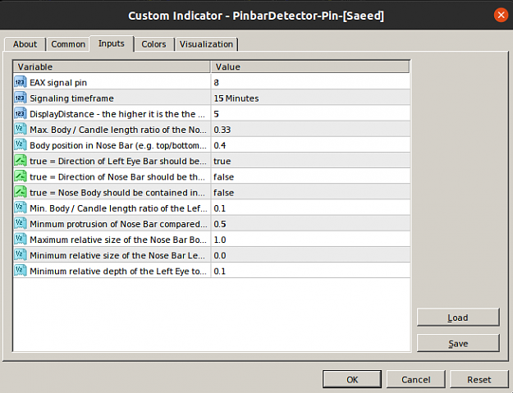Select the DisplayDistance variable name
This screenshot has height=393, width=513.
point(117,114)
